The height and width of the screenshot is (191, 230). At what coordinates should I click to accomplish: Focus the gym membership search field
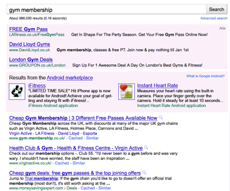106,10
